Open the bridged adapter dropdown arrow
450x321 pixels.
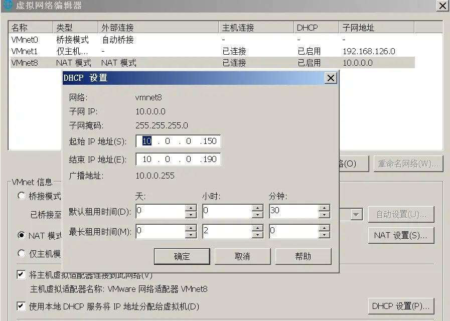pyautogui.click(x=356, y=214)
